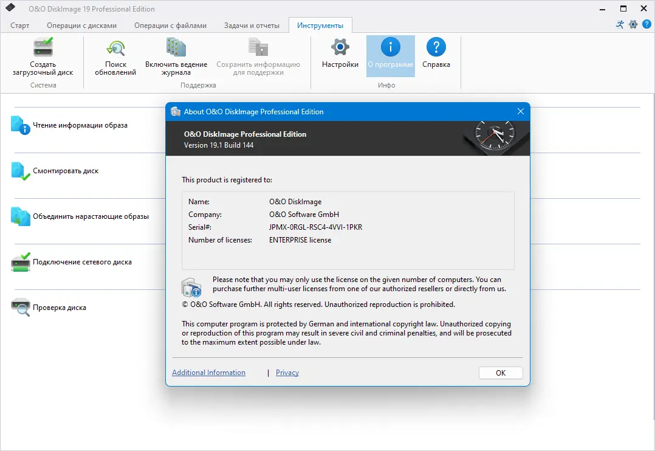Click serial number JPMX-0RGL-RSC4-4VVI-1PKR
655x451 pixels.
[x=315, y=227]
